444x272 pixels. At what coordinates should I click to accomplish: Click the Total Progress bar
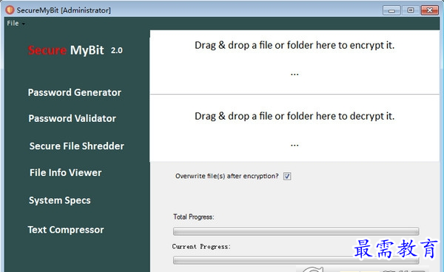click(296, 231)
